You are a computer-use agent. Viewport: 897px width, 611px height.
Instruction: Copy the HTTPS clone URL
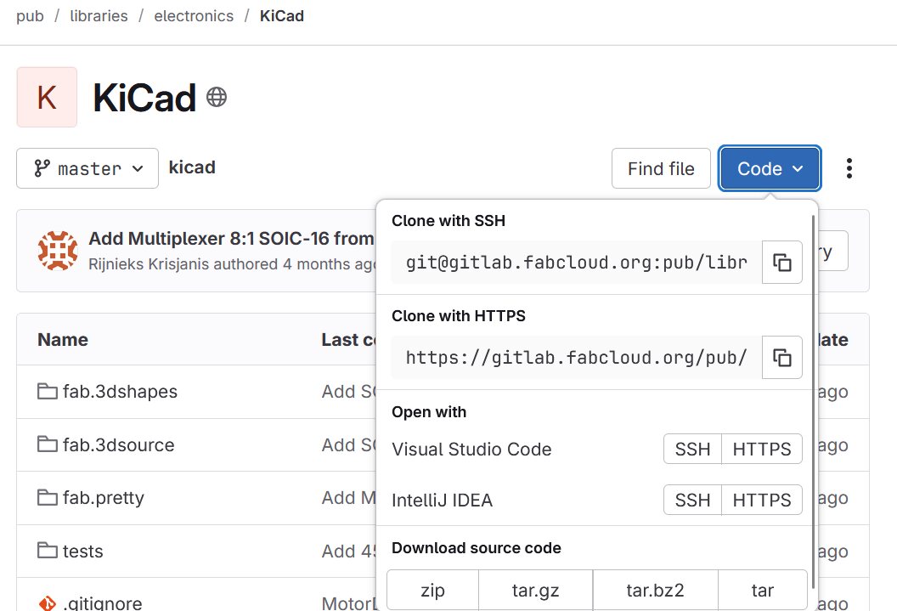tap(781, 357)
